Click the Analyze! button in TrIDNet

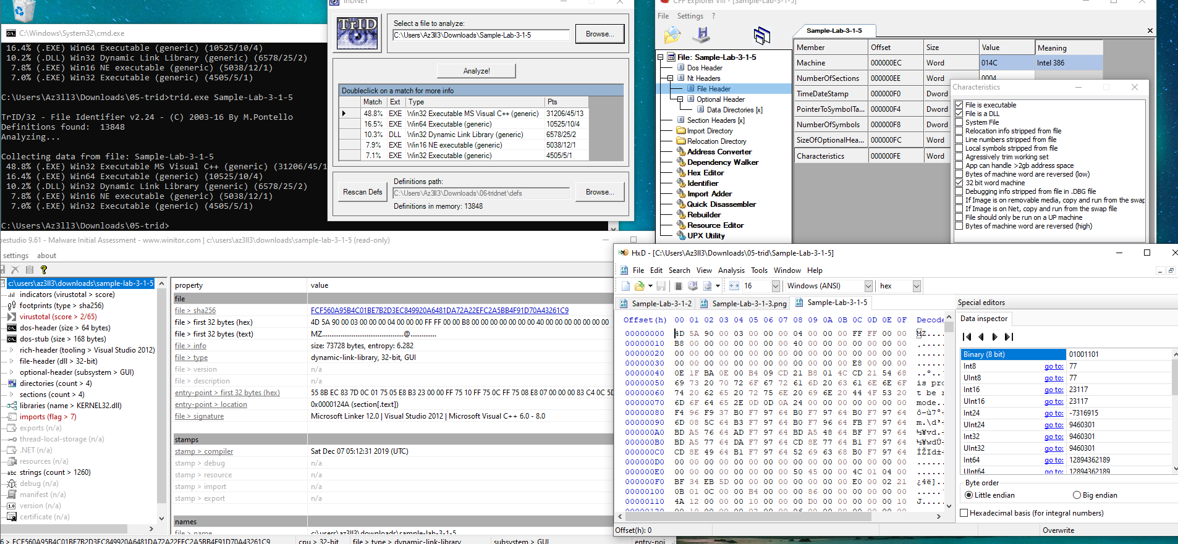click(477, 71)
